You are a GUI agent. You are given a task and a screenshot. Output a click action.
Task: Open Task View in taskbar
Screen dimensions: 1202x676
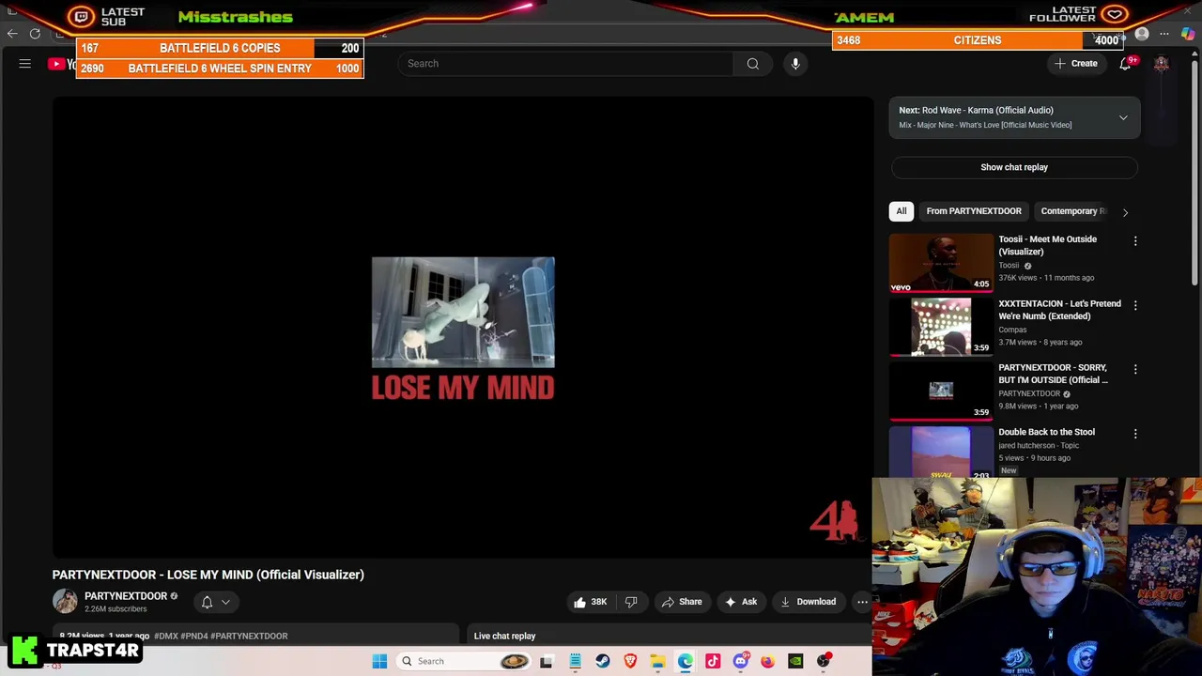[547, 661]
